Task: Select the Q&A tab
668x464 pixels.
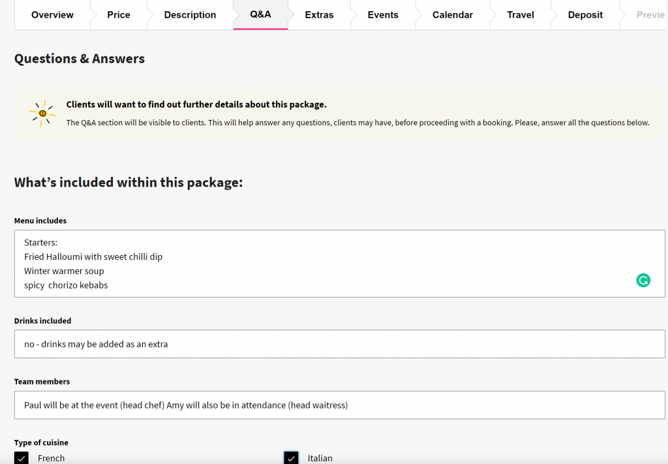Action: [260, 14]
